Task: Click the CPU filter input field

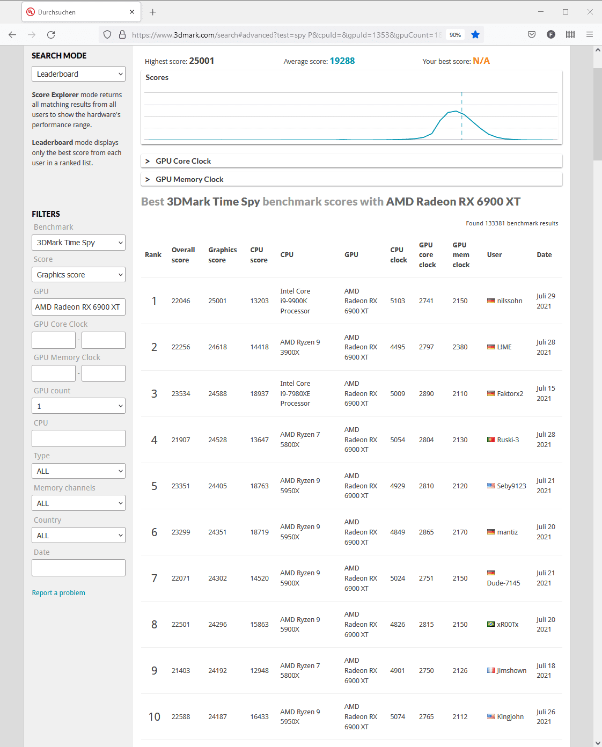Action: point(78,438)
